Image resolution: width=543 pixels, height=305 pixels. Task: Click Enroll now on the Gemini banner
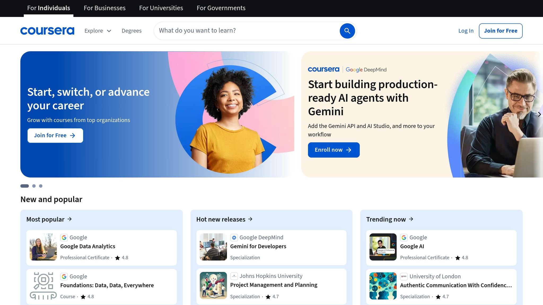334,150
